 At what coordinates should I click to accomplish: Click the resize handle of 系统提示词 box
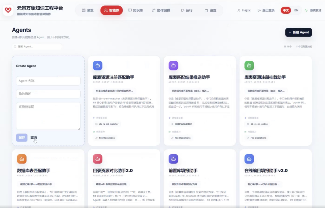(x=79, y=128)
